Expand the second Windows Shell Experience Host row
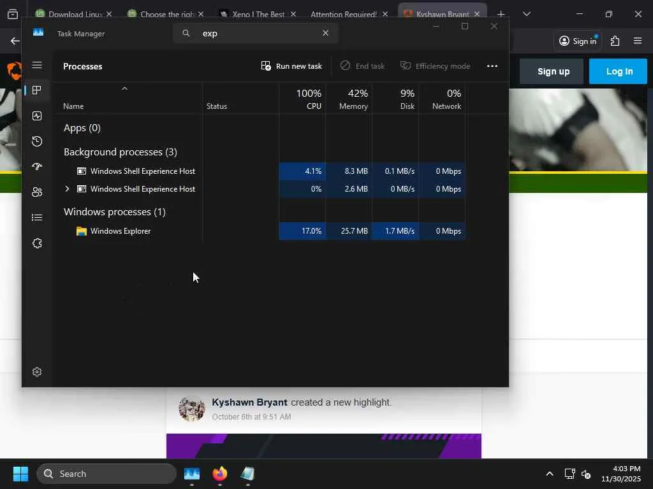The height and width of the screenshot is (489, 653). click(x=67, y=188)
